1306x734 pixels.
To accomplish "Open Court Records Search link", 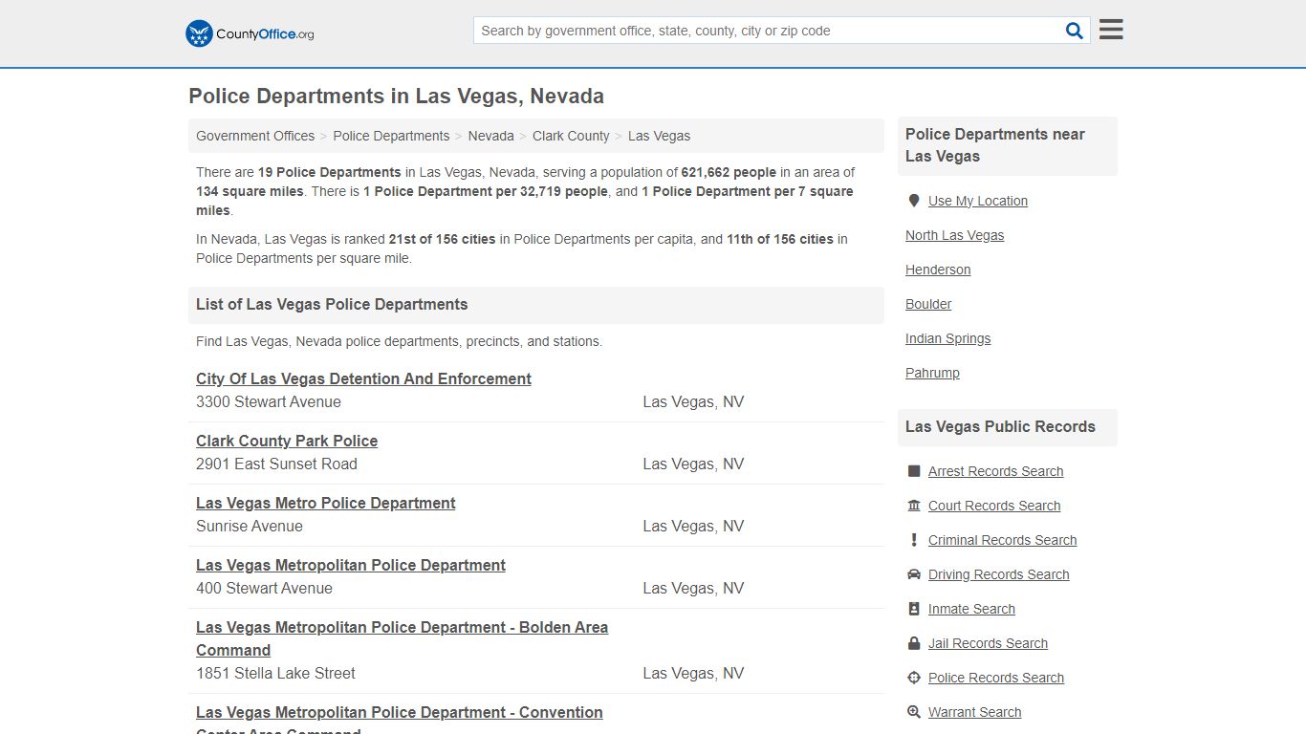I will point(994,506).
